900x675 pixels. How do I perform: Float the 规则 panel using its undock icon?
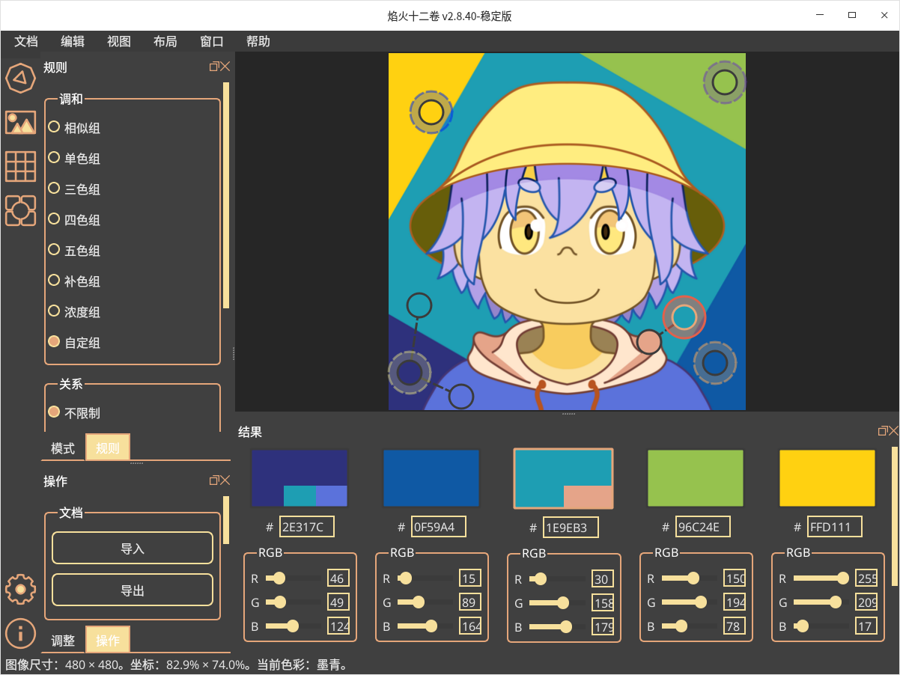pyautogui.click(x=213, y=67)
